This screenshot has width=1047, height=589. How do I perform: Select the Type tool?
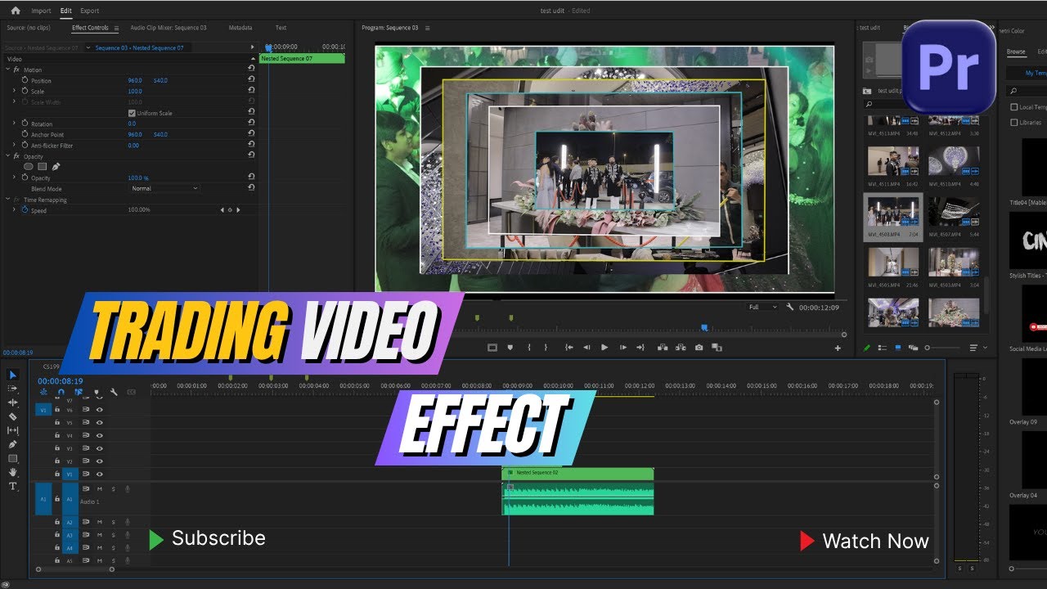pyautogui.click(x=12, y=486)
